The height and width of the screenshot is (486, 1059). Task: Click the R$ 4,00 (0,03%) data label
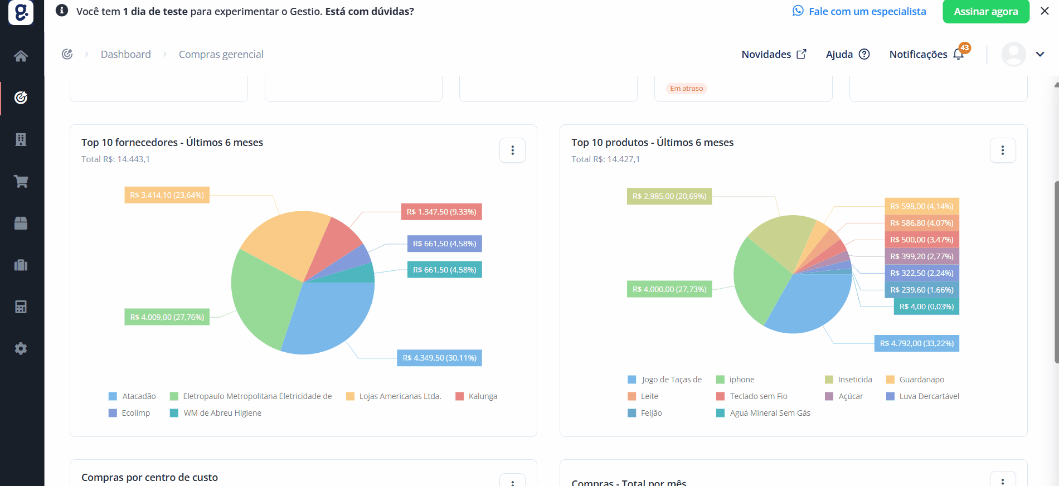click(x=926, y=307)
